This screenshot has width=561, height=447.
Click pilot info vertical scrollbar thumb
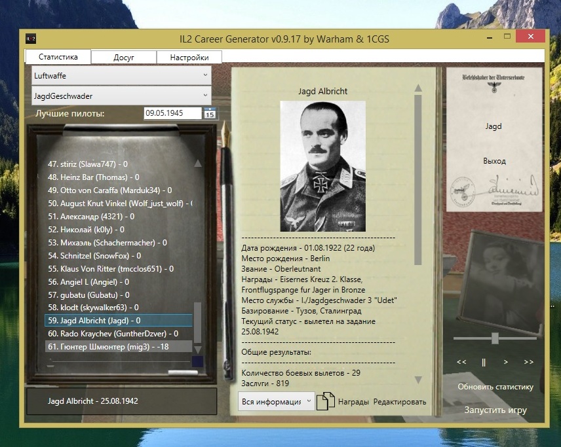click(418, 180)
